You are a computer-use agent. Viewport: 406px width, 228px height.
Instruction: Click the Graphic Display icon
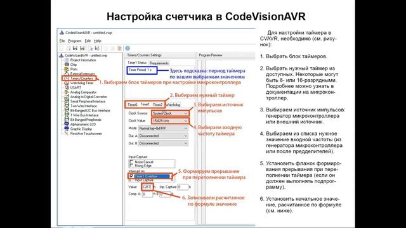click(67, 129)
